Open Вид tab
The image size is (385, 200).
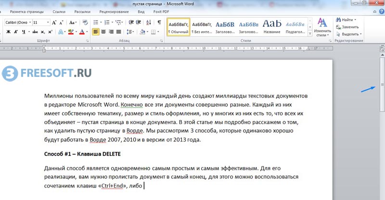(x=141, y=12)
